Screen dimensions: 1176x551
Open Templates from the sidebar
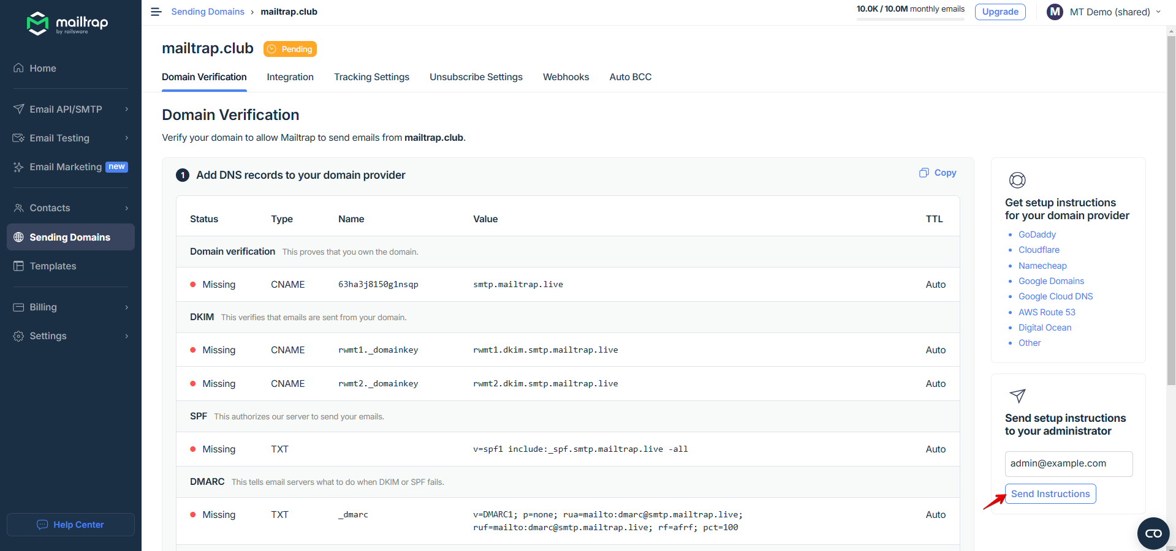[53, 266]
